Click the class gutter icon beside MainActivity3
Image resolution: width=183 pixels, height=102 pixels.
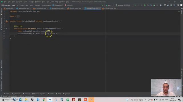click(7, 21)
